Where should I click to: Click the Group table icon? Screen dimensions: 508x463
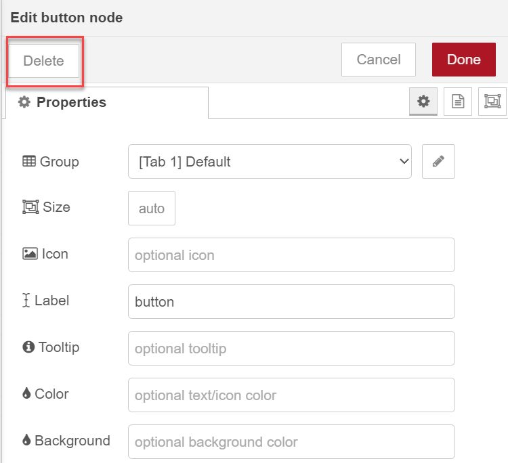29,161
